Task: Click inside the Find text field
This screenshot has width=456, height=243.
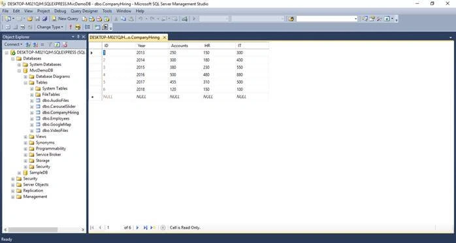Action: 325,18
